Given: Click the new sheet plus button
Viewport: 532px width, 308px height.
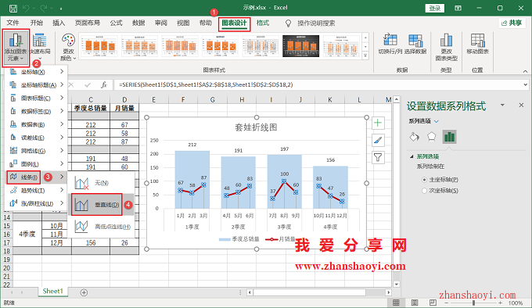Looking at the screenshot, I should click(84, 292).
